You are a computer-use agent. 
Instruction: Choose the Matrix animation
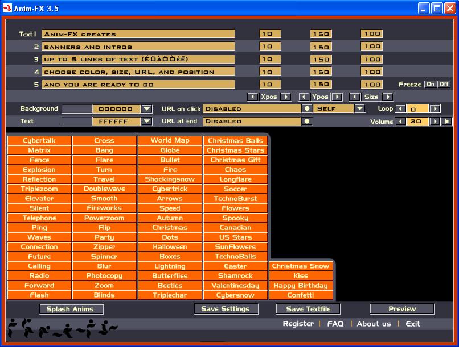point(39,150)
